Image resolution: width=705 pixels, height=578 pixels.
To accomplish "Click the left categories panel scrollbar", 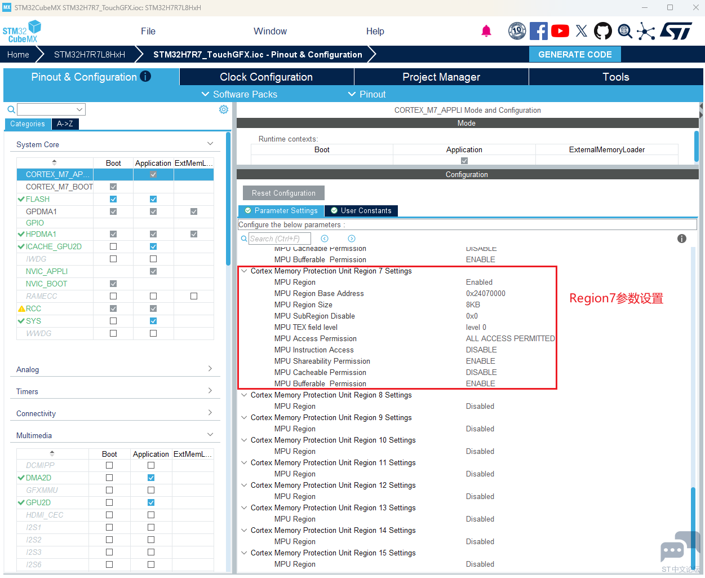I will [x=228, y=198].
